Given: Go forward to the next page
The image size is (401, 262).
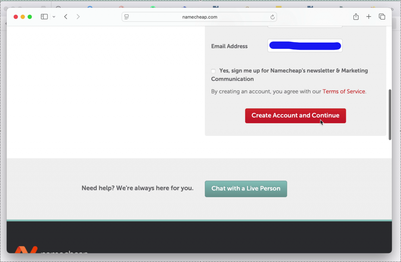Looking at the screenshot, I should tap(78, 17).
